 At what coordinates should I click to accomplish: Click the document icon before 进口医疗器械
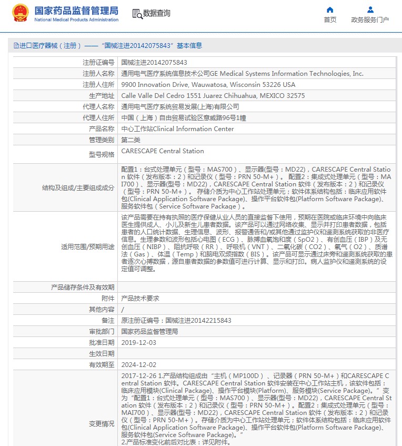coord(16,45)
